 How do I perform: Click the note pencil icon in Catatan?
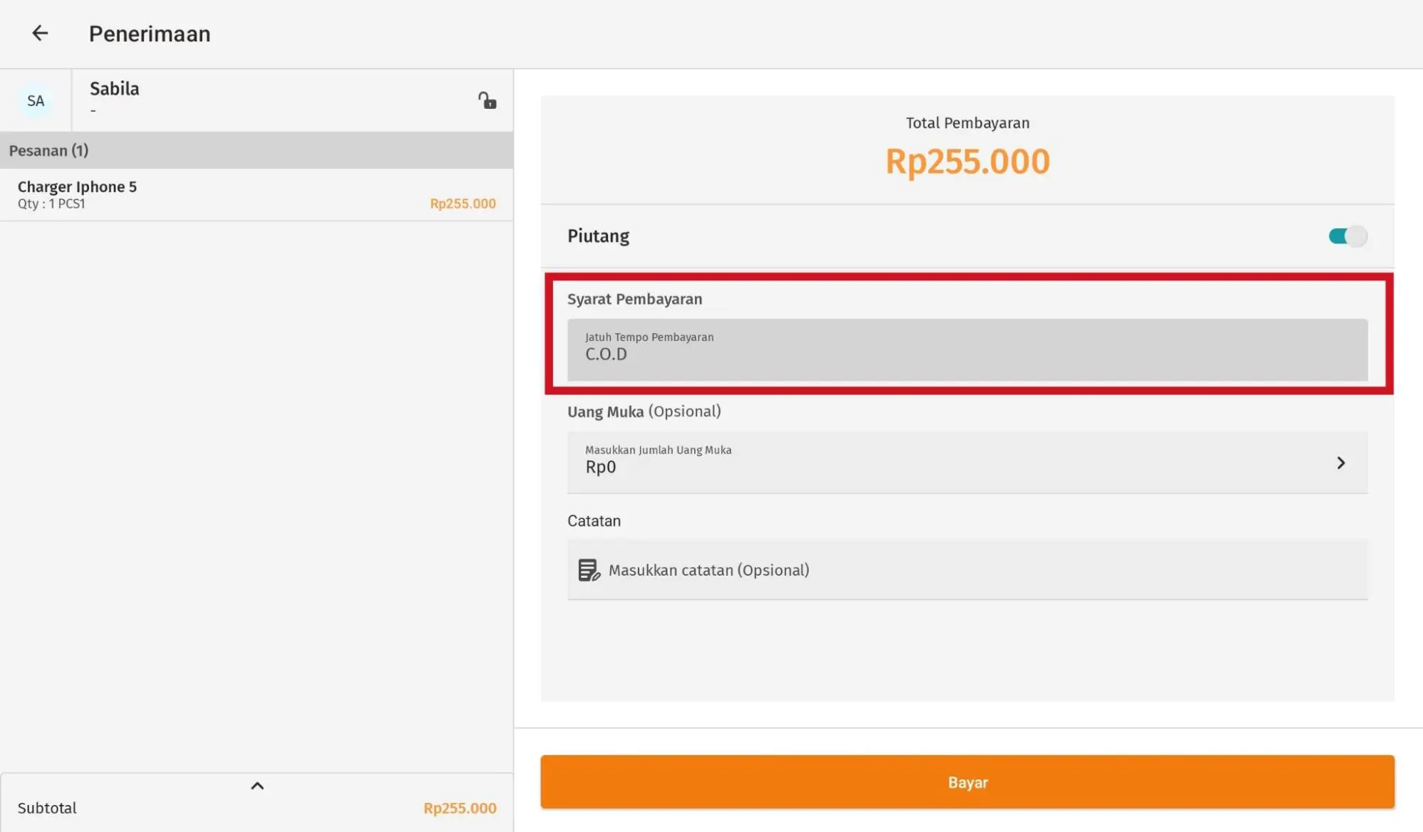(x=589, y=570)
